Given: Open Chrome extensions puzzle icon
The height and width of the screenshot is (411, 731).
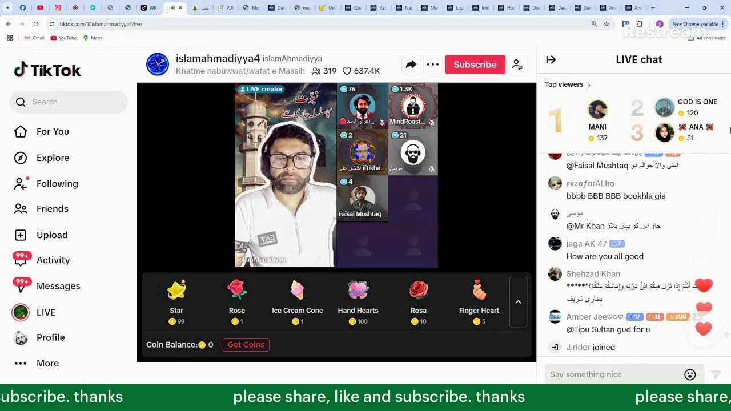Looking at the screenshot, I should [x=639, y=24].
